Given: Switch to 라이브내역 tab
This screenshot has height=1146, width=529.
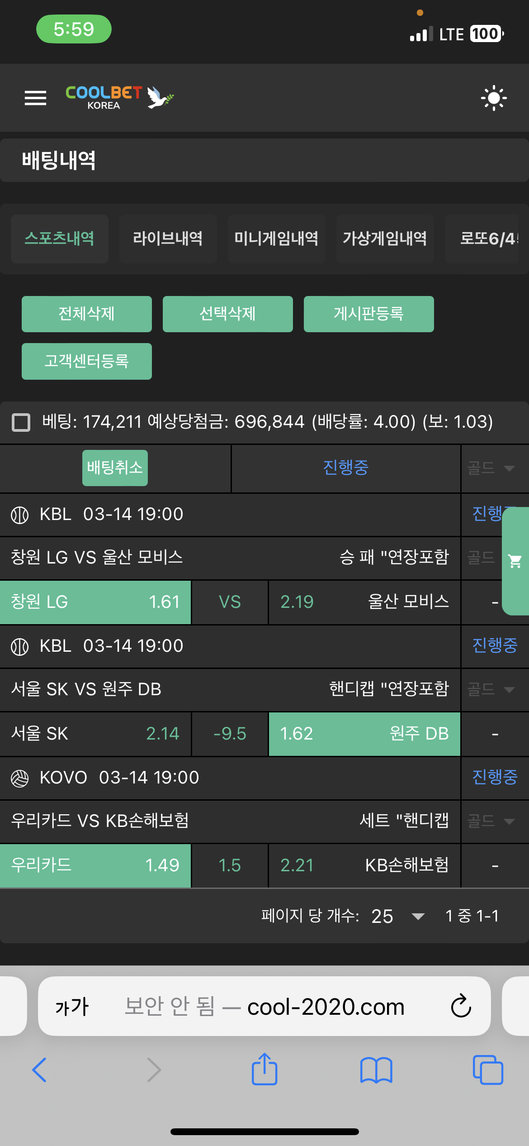Looking at the screenshot, I should point(168,239).
